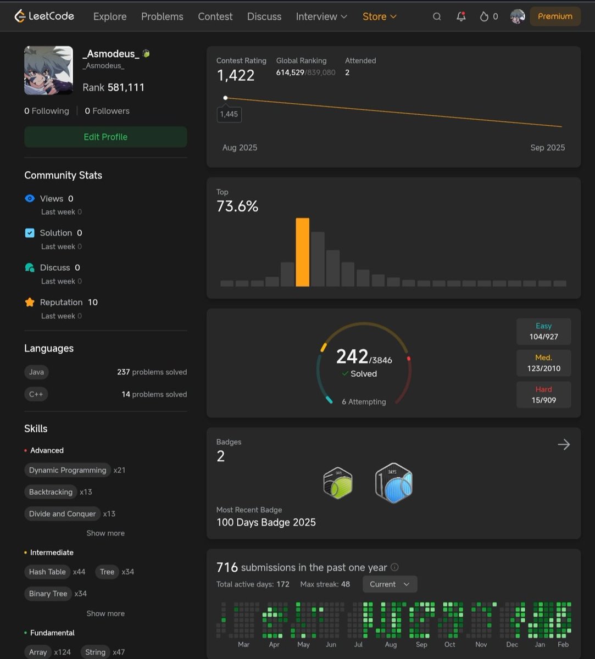
Task: Click the submissions info icon
Action: pyautogui.click(x=394, y=567)
